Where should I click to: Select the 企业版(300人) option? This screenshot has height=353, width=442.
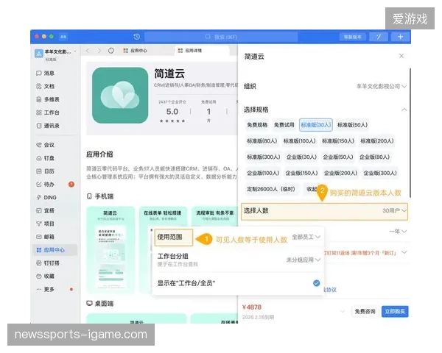click(x=380, y=173)
